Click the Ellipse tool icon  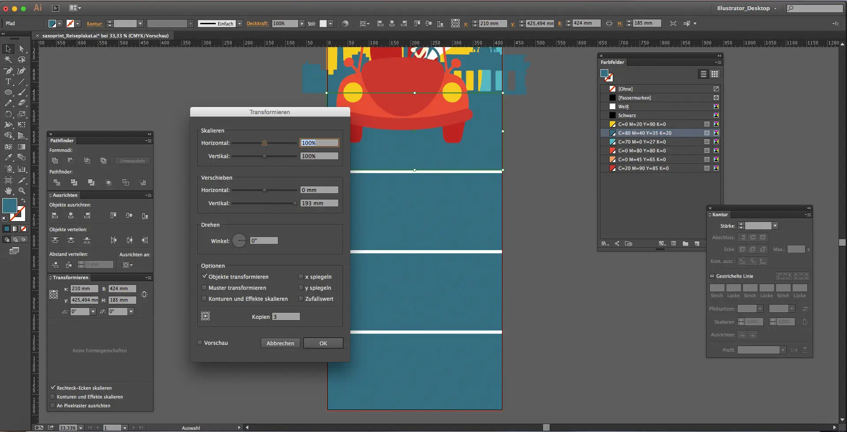coord(8,92)
